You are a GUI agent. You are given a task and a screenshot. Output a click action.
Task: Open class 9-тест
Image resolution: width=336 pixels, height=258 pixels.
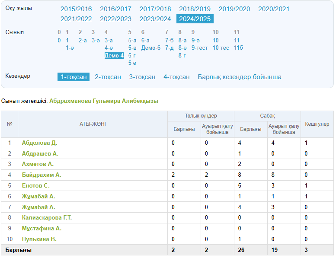pyautogui.click(x=199, y=48)
